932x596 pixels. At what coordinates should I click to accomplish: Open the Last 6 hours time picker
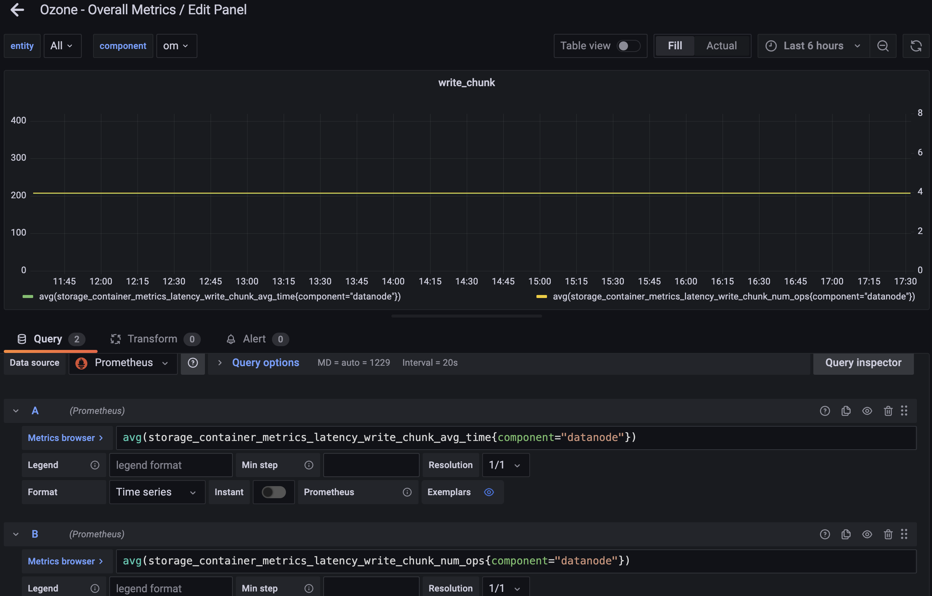(x=813, y=46)
